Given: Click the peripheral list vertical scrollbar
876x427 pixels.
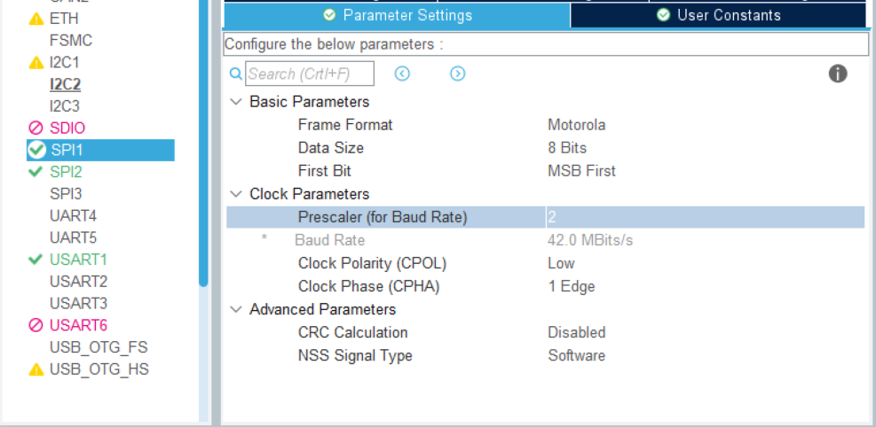Looking at the screenshot, I should 203,142.
